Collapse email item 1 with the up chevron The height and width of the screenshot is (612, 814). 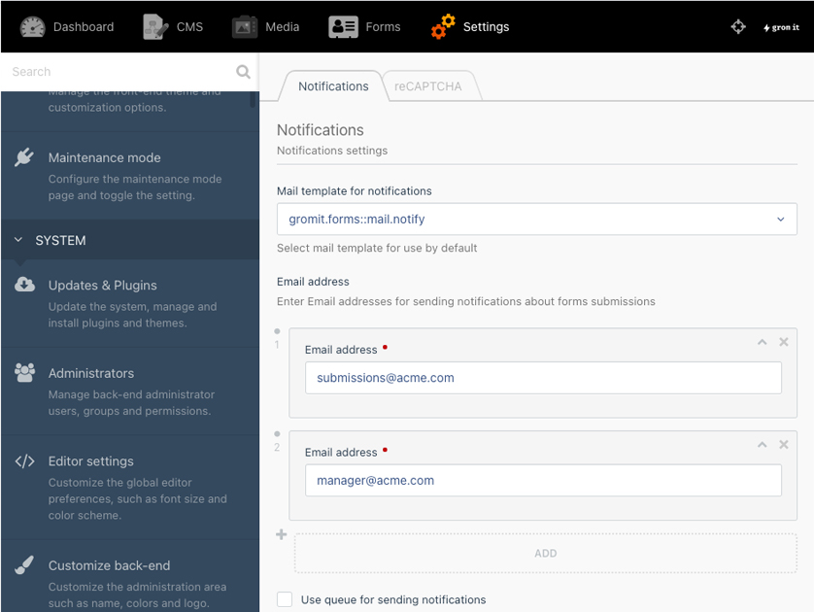(x=762, y=342)
